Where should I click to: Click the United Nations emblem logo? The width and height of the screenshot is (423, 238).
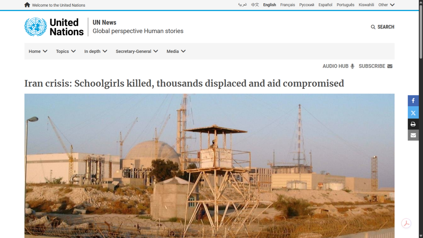(x=36, y=27)
